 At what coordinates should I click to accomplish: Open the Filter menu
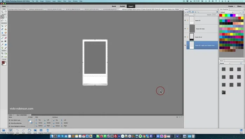[x=64, y=1]
